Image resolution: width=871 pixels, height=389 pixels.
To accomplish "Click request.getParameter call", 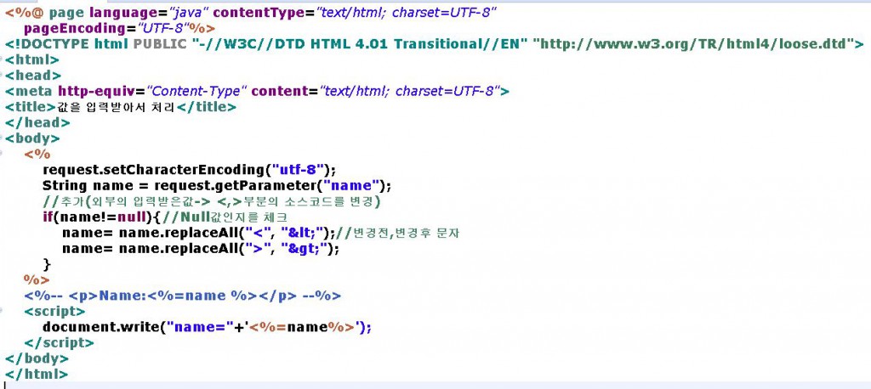I will pos(272,185).
